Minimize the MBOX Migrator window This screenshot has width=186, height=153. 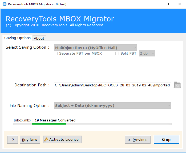(155, 4)
